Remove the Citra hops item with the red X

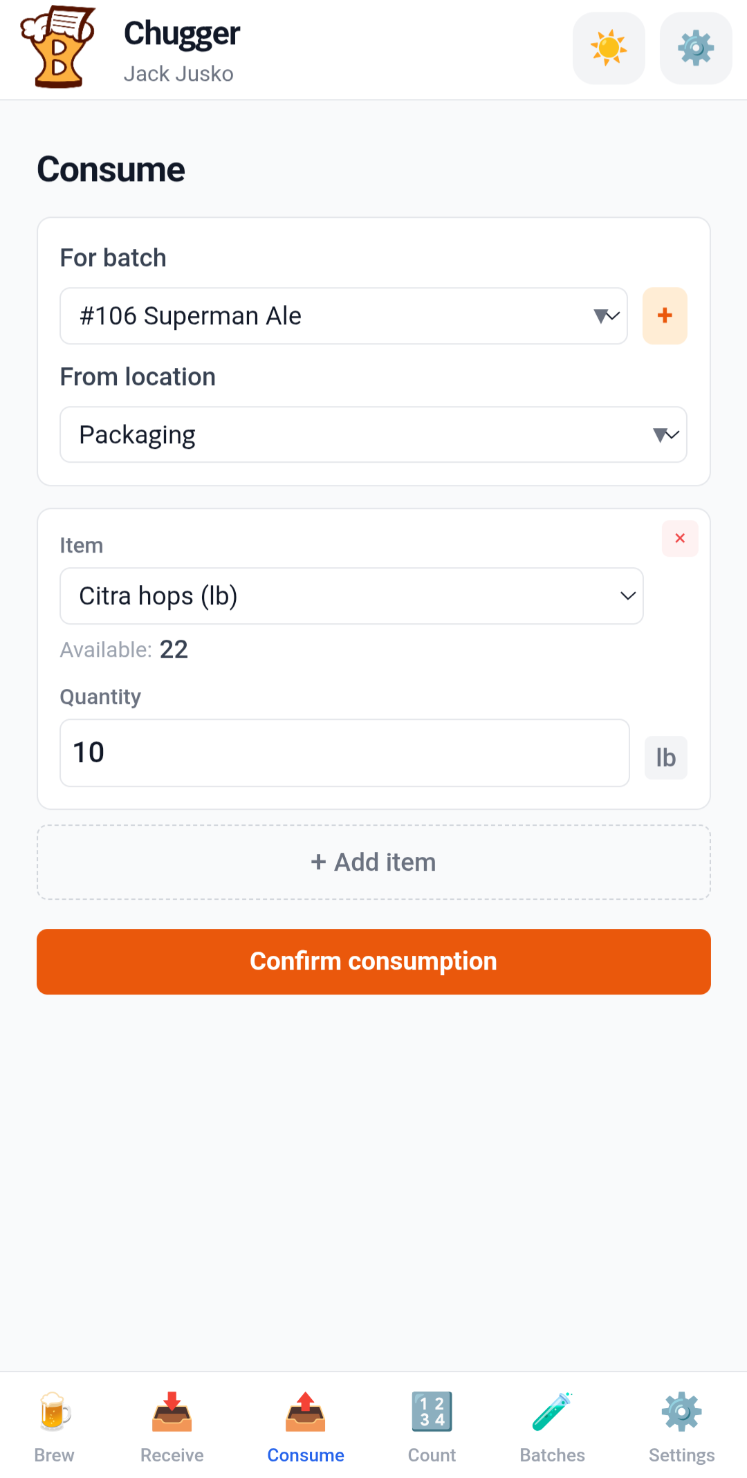(680, 538)
